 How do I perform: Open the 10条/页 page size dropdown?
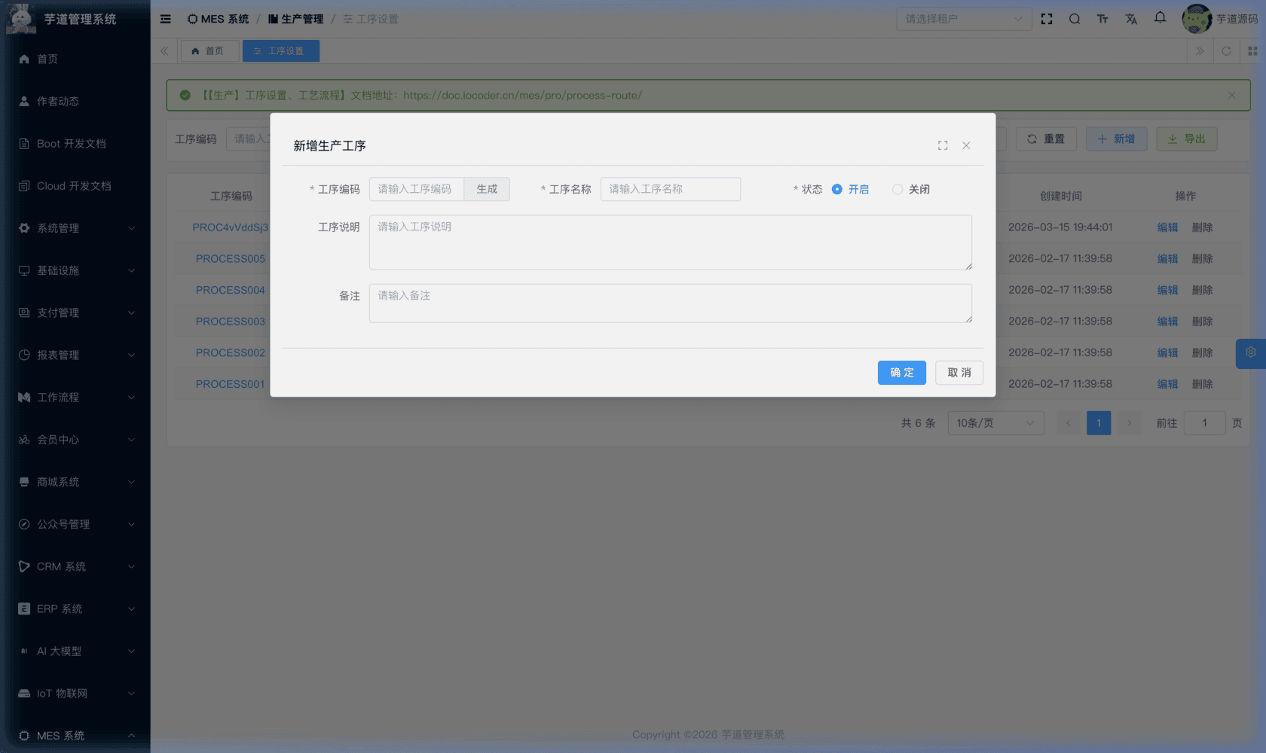click(995, 422)
